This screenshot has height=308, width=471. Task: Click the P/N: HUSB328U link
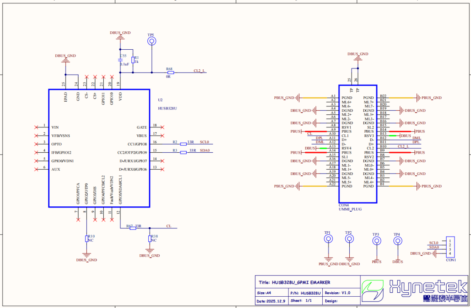[x=305, y=293]
